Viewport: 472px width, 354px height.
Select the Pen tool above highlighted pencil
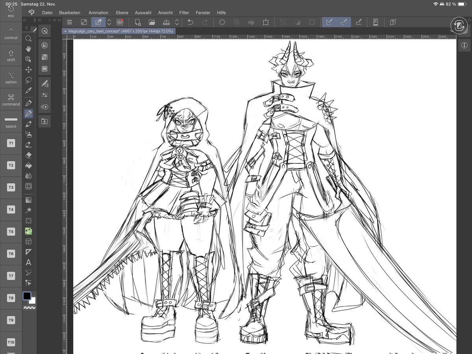coord(28,103)
